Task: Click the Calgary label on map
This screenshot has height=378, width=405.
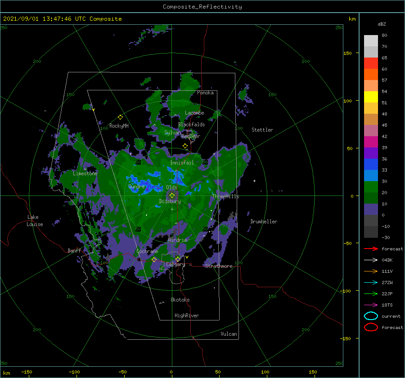Action: coord(175,264)
